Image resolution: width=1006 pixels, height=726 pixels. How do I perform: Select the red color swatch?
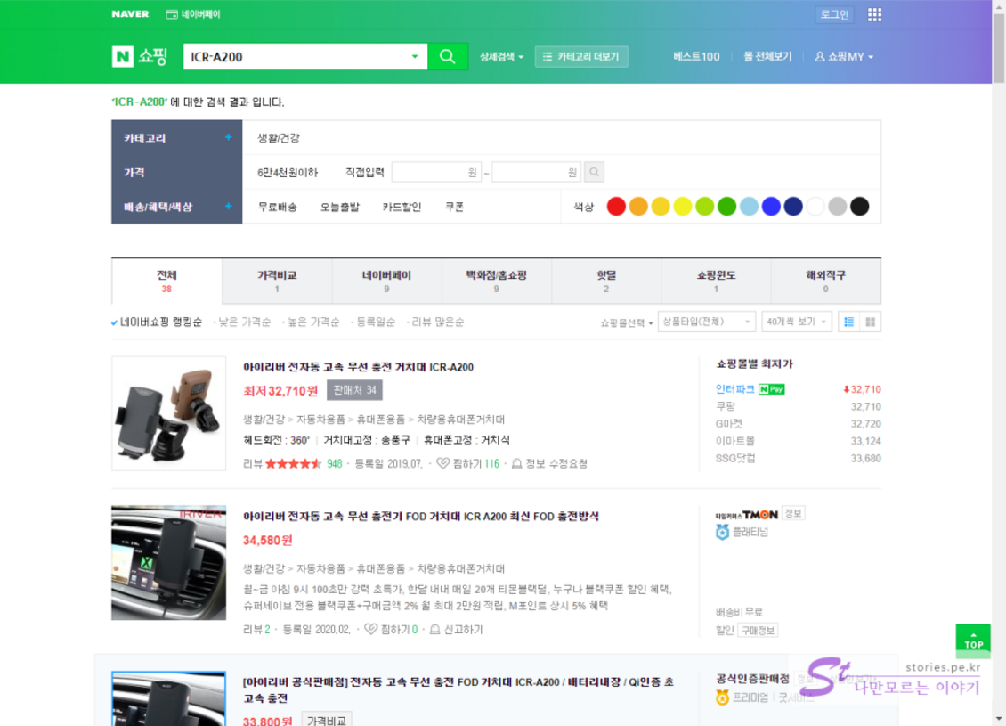(616, 207)
